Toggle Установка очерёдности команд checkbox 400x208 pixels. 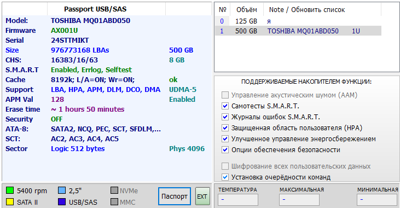pyautogui.click(x=225, y=177)
